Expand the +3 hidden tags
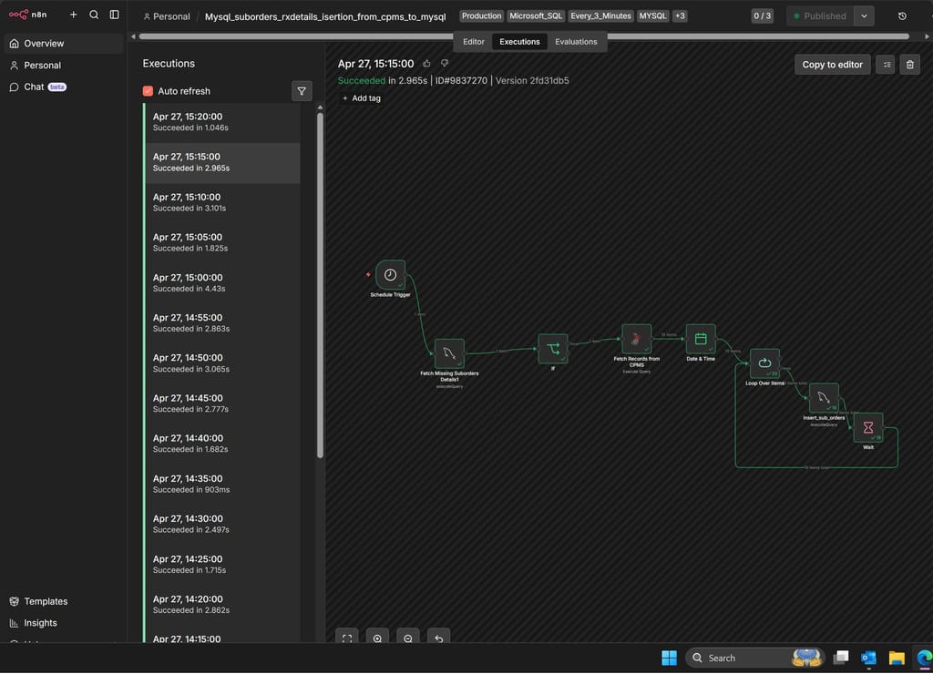This screenshot has height=674, width=933. click(x=680, y=16)
